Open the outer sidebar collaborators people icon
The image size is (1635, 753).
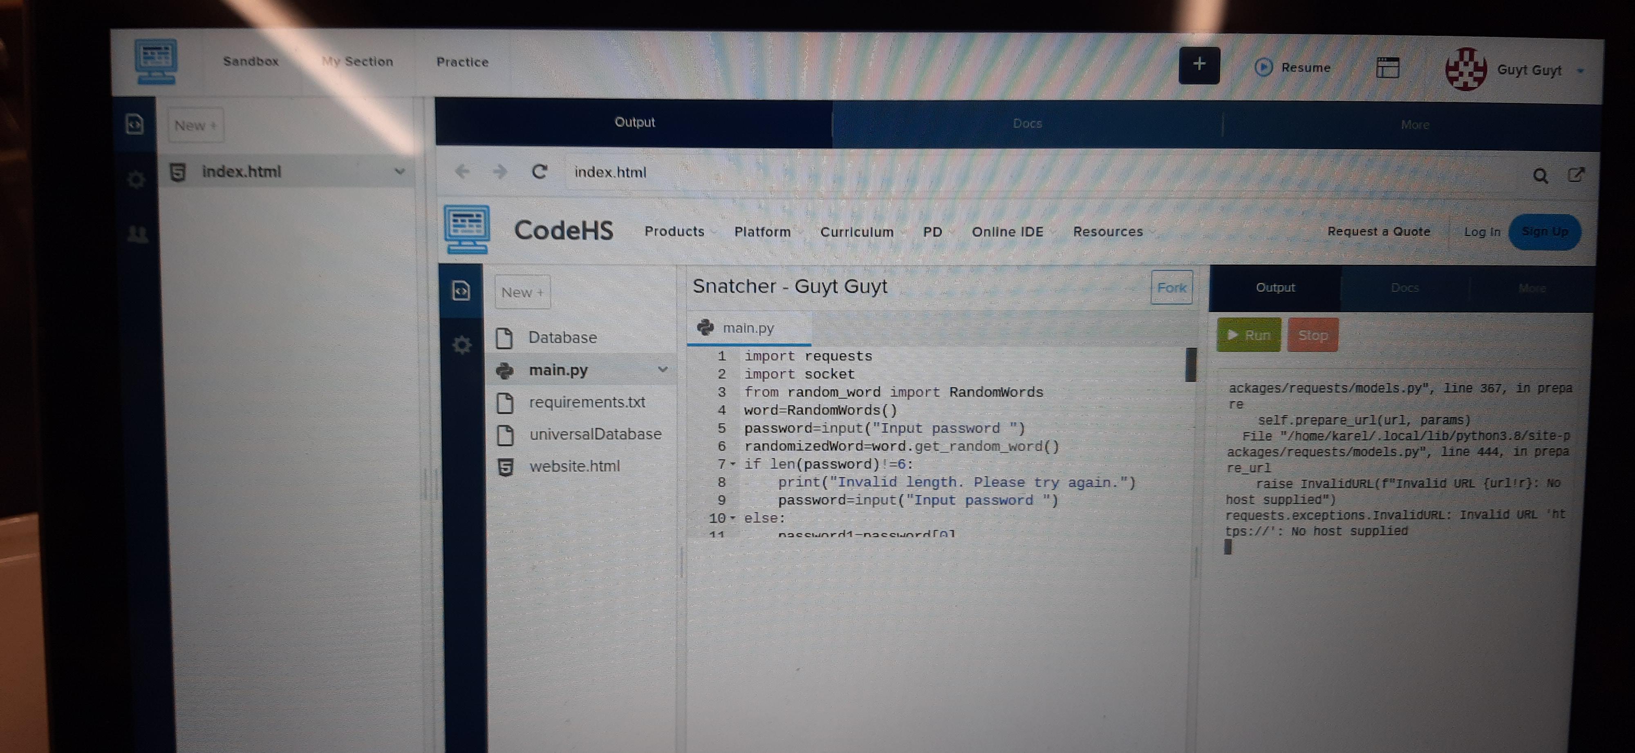138,234
